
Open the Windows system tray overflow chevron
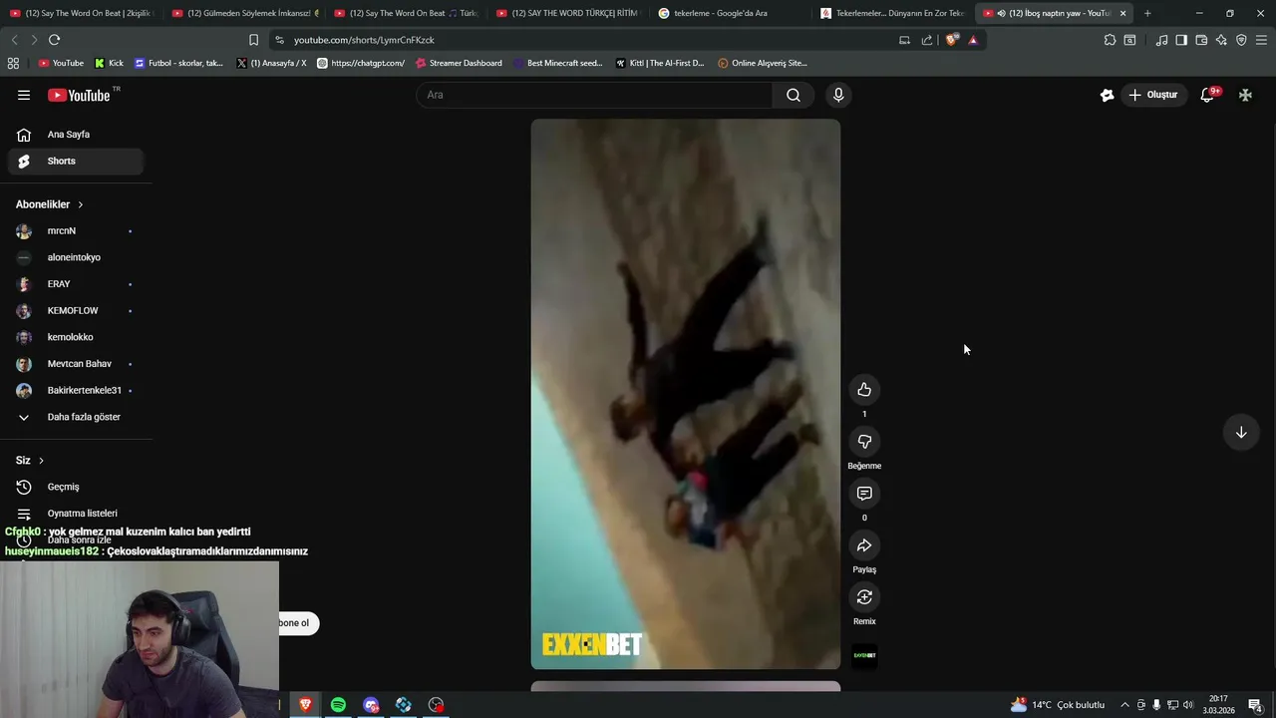1124,705
